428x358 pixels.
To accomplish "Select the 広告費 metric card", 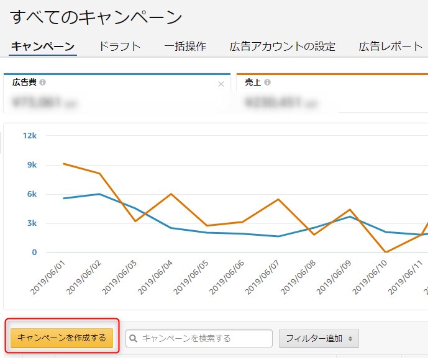I will (x=116, y=93).
